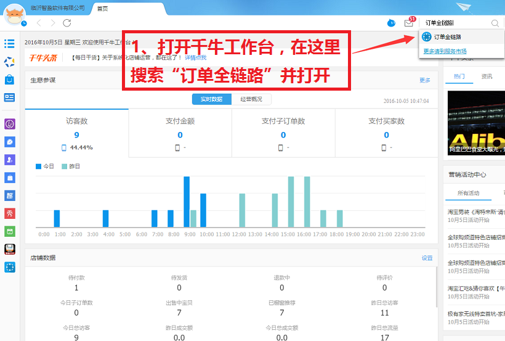
Task: Reload page with the refresh icon
Action: coord(67,23)
